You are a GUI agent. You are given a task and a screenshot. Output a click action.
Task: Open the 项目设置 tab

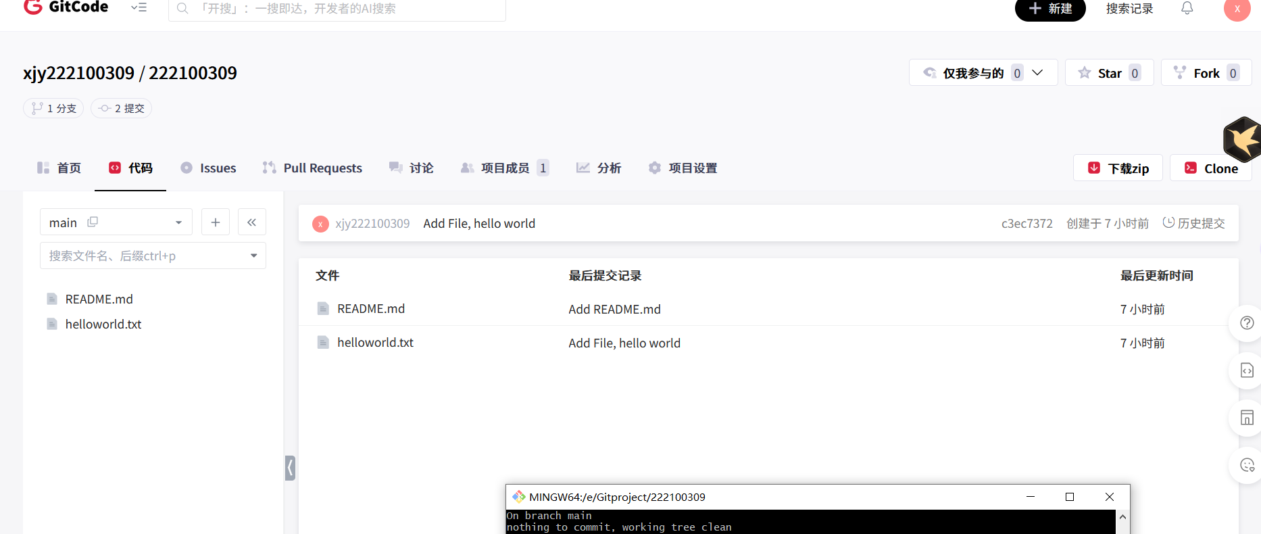pyautogui.click(x=683, y=168)
